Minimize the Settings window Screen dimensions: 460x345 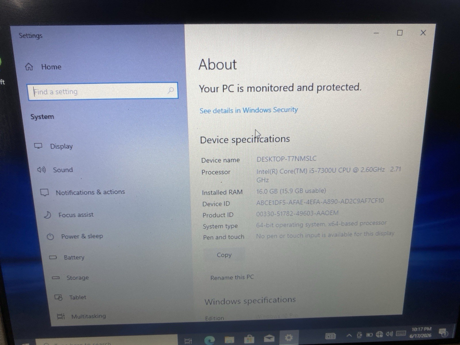pyautogui.click(x=376, y=33)
